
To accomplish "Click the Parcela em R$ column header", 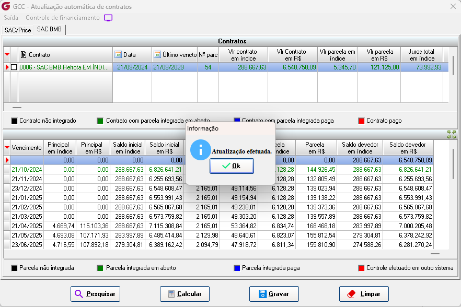I will 316,147.
